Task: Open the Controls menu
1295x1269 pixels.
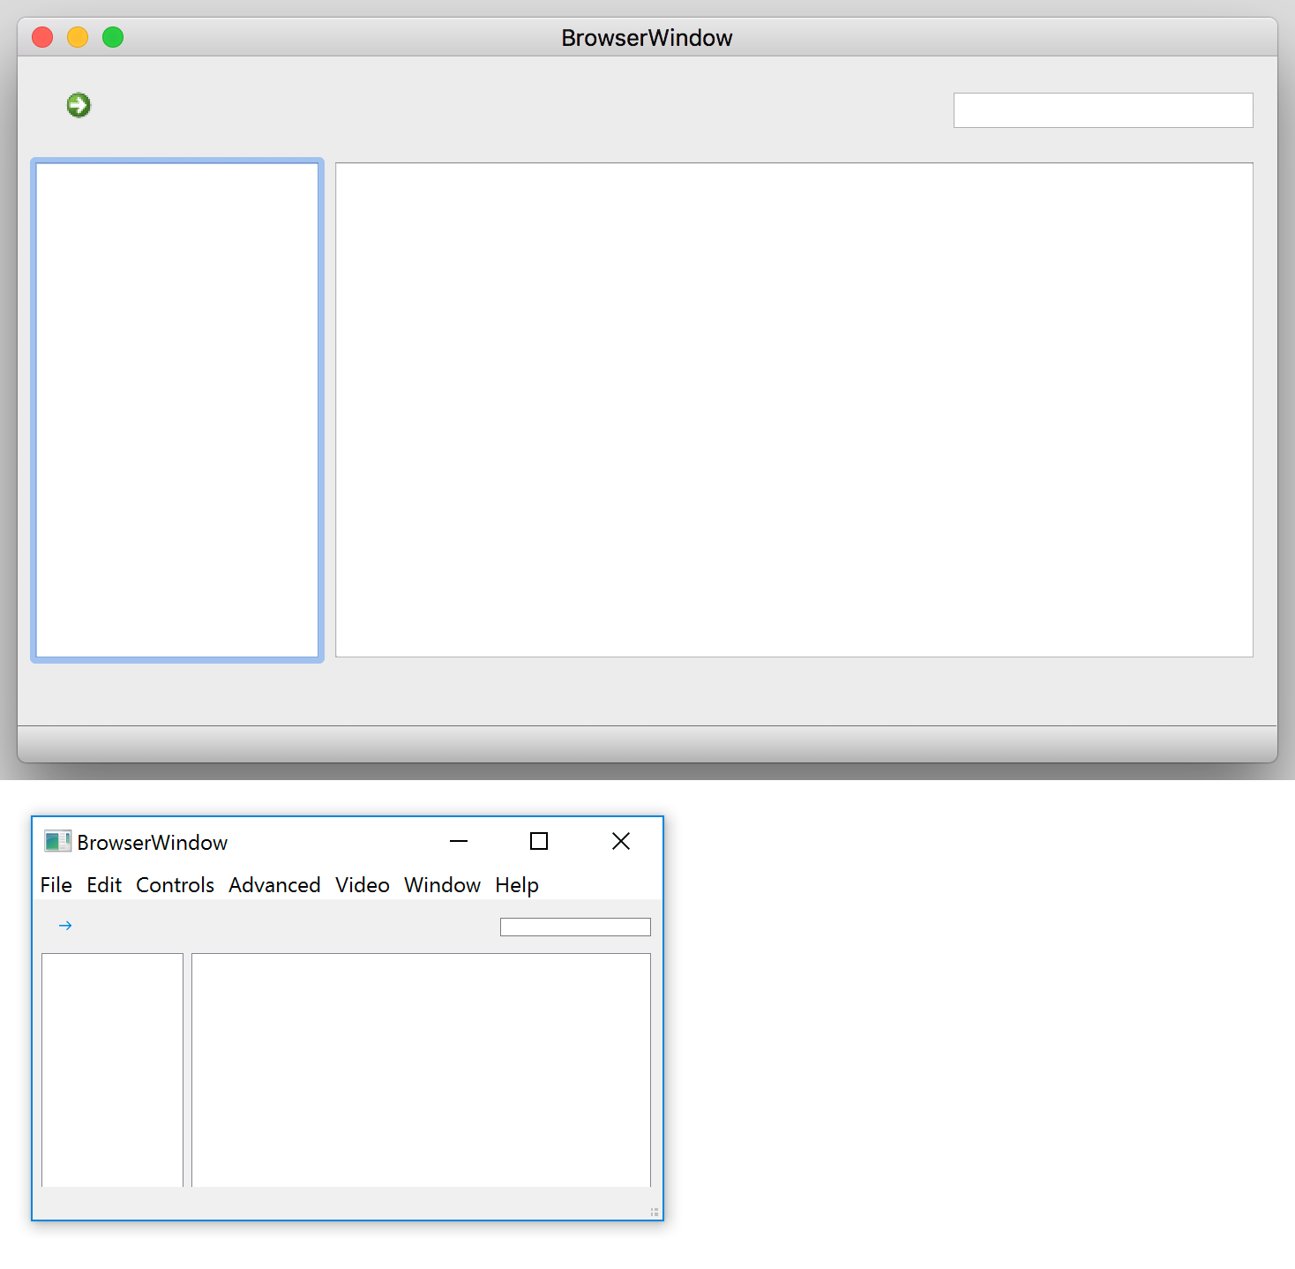Action: click(175, 885)
